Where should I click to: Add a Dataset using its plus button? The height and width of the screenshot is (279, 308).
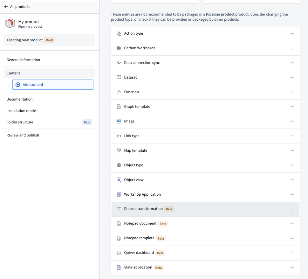pos(292,77)
